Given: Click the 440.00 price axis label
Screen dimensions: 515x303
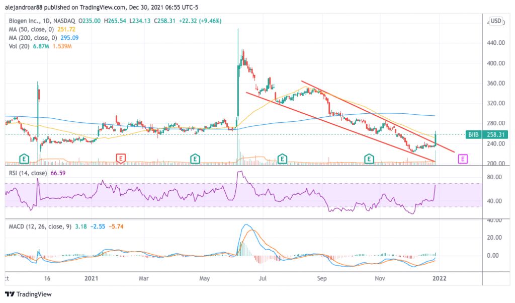Looking at the screenshot, I should [x=496, y=43].
